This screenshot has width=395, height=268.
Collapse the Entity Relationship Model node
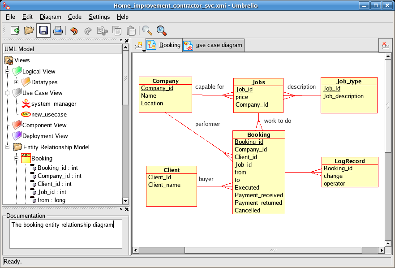pyautogui.click(x=7, y=147)
